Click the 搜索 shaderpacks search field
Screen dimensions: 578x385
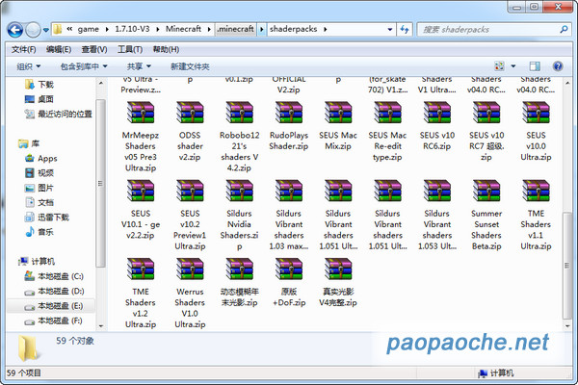(493, 30)
